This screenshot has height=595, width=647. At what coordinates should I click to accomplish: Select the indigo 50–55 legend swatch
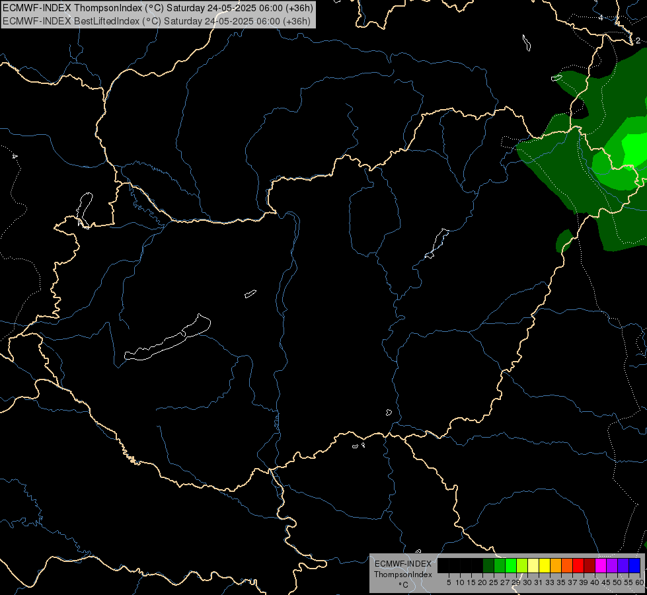pyautogui.click(x=623, y=566)
